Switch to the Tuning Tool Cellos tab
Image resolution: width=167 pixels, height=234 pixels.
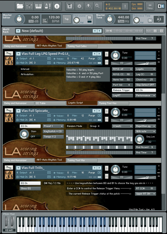coord(82,46)
